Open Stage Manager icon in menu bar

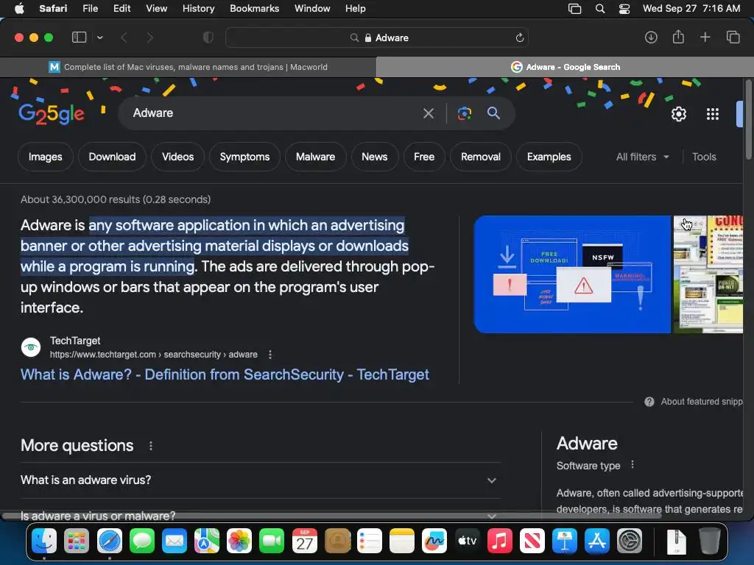[574, 8]
